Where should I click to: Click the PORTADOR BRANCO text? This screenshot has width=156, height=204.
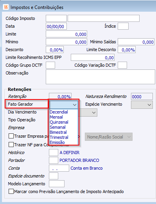pos(79,160)
